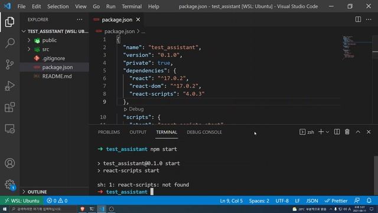Open the Go menu
The width and height of the screenshot is (378, 213).
coord(96,7)
